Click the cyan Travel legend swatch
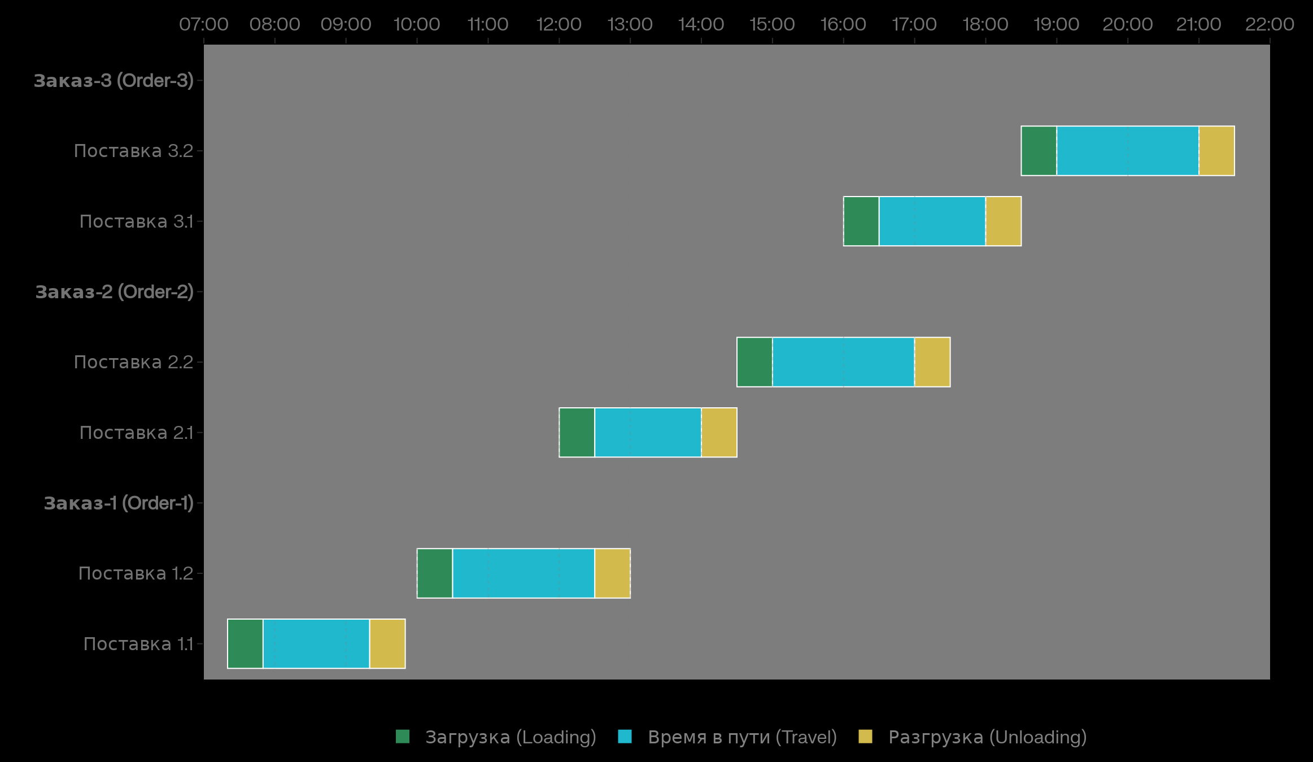The width and height of the screenshot is (1313, 762). point(625,737)
